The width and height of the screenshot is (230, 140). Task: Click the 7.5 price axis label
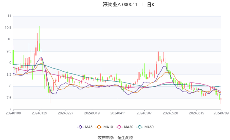point(9,98)
